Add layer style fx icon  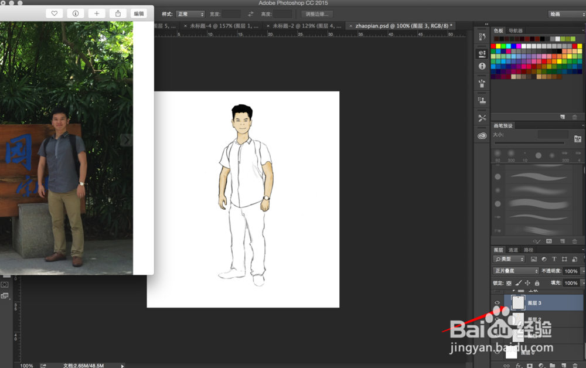pos(519,365)
